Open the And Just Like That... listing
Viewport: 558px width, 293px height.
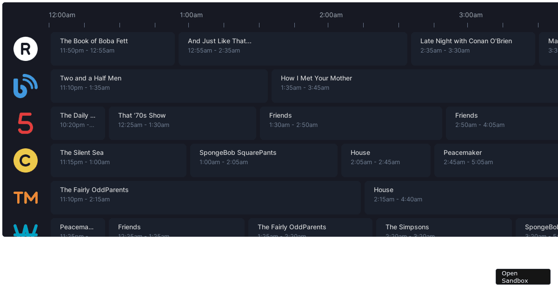tap(293, 49)
